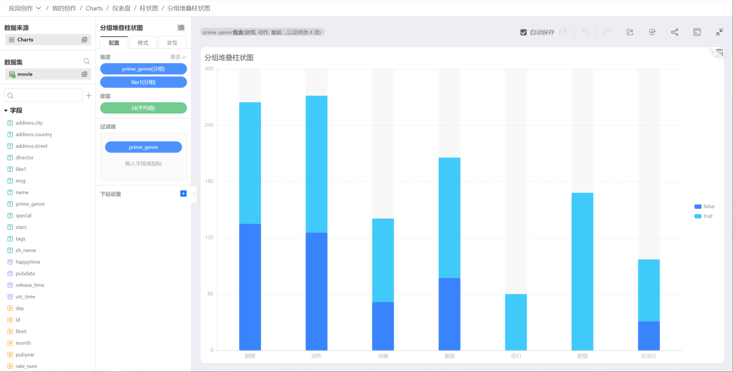Collapse the 字段 field tree
733x372 pixels.
[6, 110]
